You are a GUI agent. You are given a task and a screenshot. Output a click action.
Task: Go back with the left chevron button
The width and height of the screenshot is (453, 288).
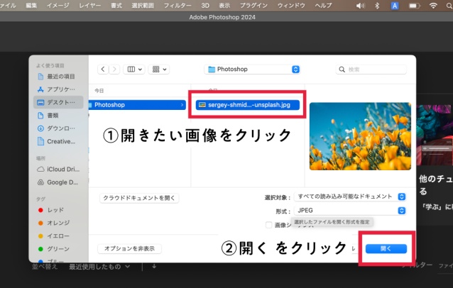coord(103,70)
